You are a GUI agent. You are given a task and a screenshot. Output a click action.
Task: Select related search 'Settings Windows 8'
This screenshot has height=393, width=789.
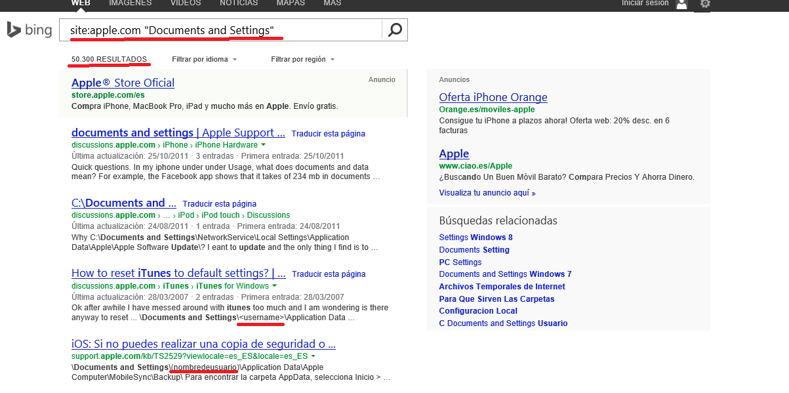(475, 238)
